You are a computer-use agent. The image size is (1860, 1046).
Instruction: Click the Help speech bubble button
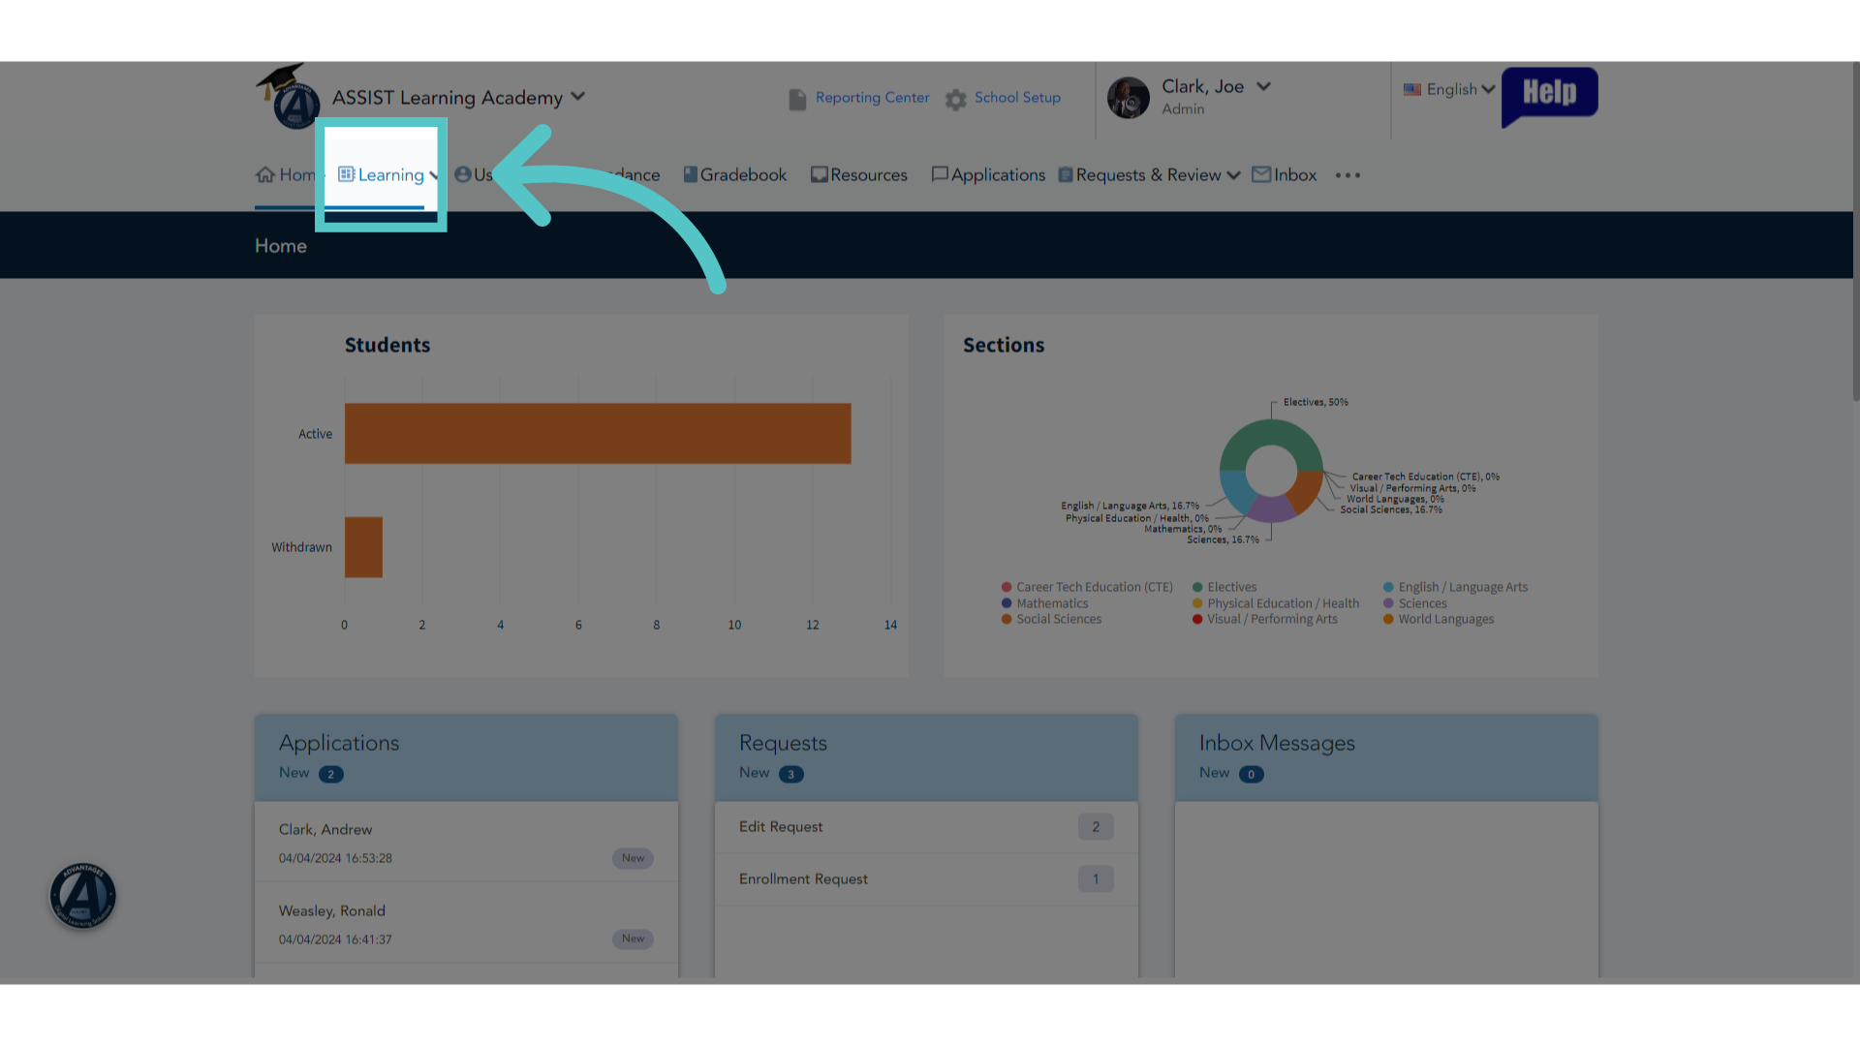[x=1549, y=96]
